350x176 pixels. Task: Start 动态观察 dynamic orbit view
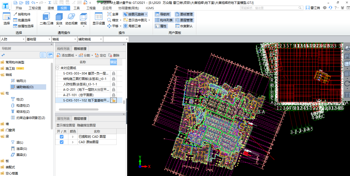pyautogui.click(x=71, y=19)
